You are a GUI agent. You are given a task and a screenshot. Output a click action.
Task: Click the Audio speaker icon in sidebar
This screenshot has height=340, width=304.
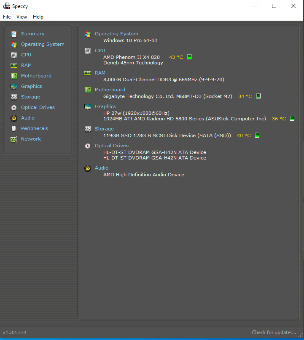pos(14,118)
